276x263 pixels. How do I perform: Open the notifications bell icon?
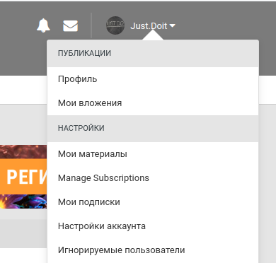[43, 25]
